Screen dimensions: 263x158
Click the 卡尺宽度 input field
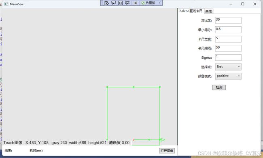tap(228, 39)
